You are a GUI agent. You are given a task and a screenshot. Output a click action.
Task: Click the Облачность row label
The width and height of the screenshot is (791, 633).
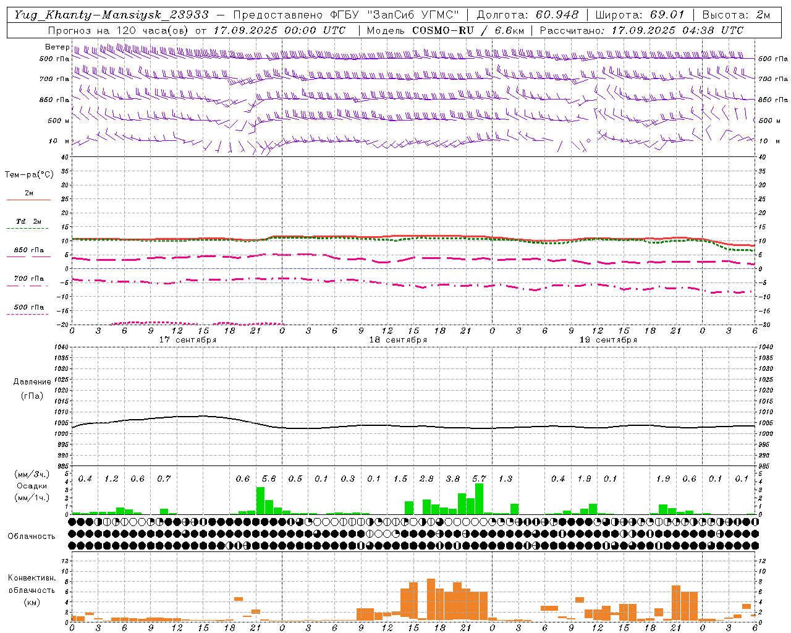click(32, 536)
